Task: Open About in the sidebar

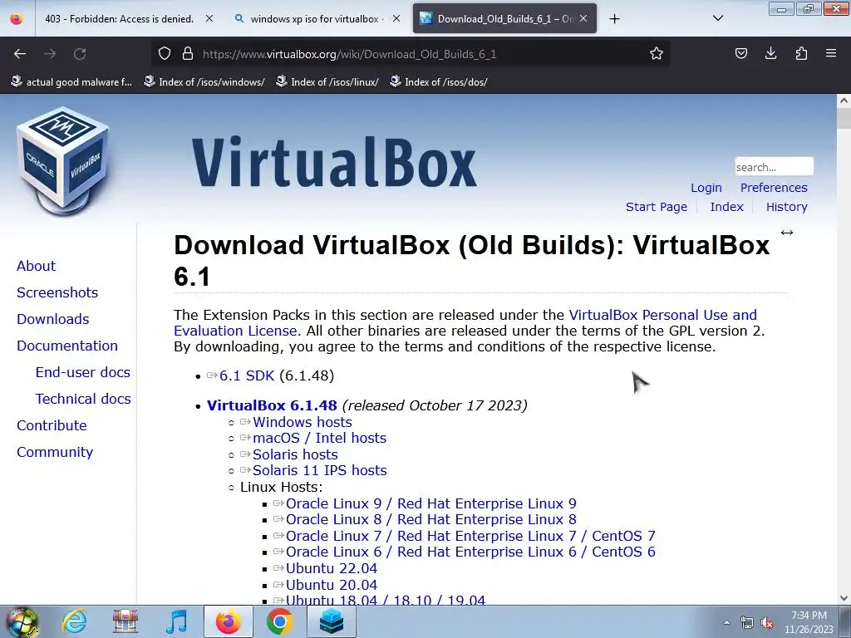Action: pos(36,266)
